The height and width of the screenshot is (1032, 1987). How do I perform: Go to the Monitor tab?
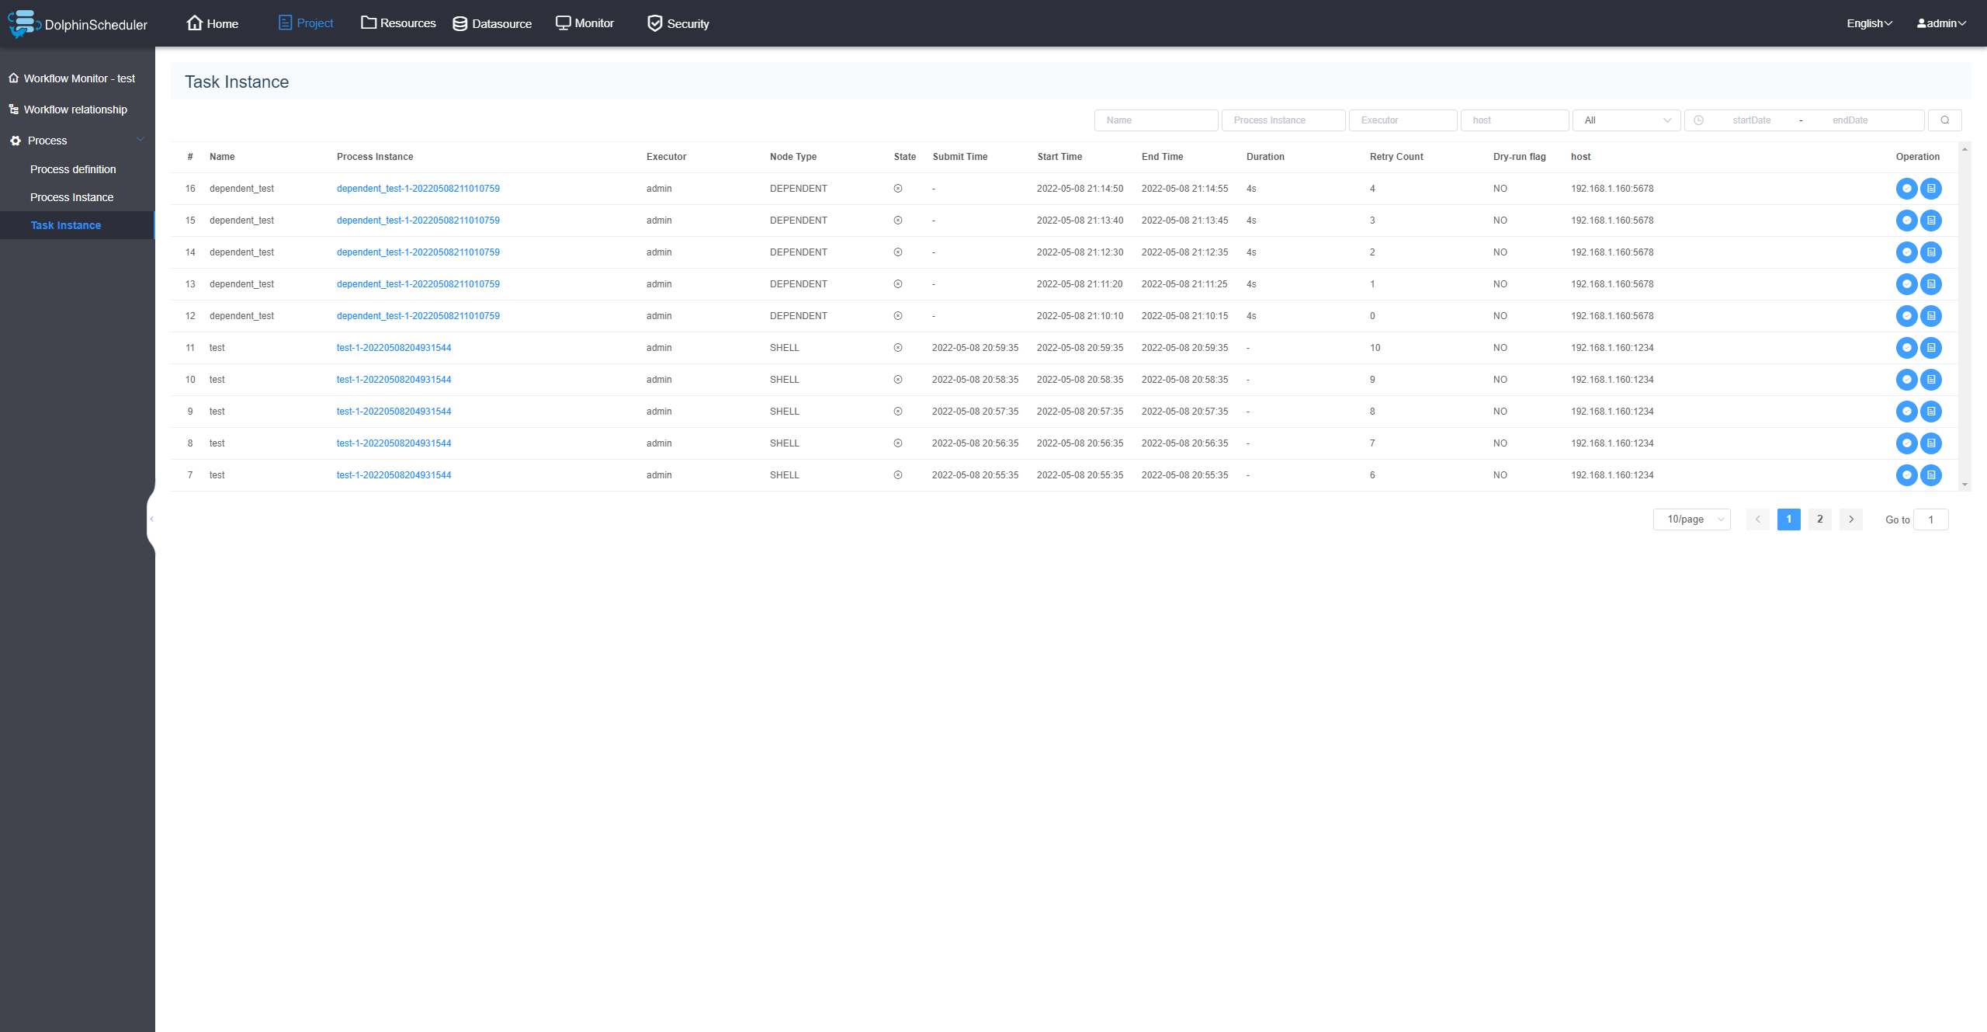point(584,23)
